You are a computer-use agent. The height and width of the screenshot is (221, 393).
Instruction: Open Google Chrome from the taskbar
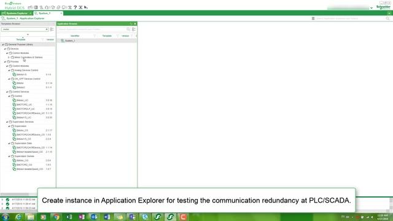click(x=56, y=217)
